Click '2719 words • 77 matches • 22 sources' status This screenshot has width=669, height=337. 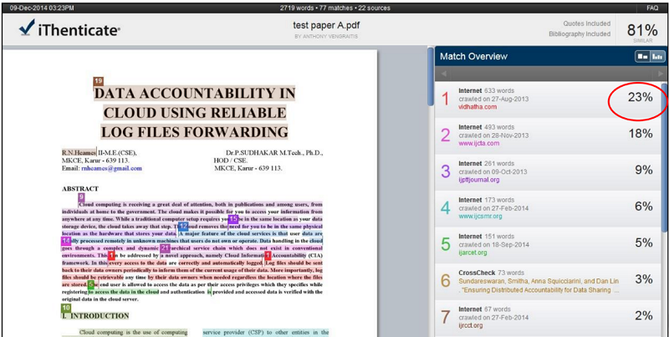pos(335,8)
